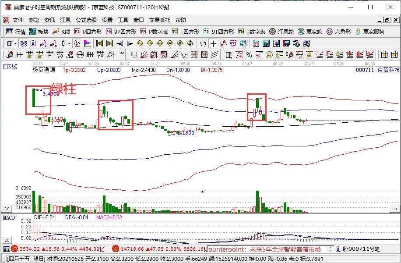This screenshot has width=401, height=263.
Task: Click the percent sign drawing tool
Action: pos(249,55)
